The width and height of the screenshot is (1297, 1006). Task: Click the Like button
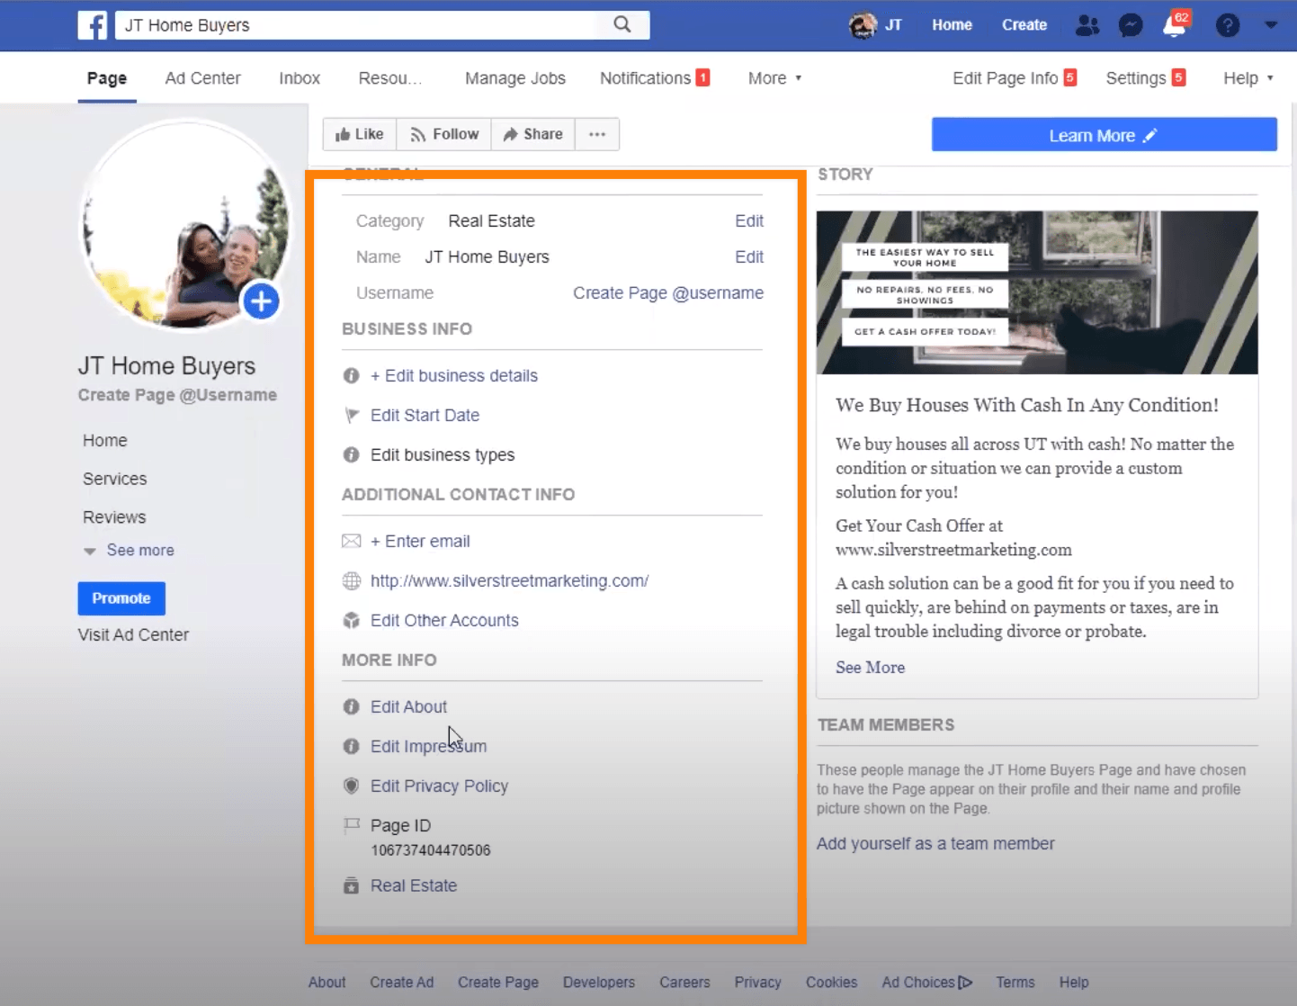(x=360, y=134)
